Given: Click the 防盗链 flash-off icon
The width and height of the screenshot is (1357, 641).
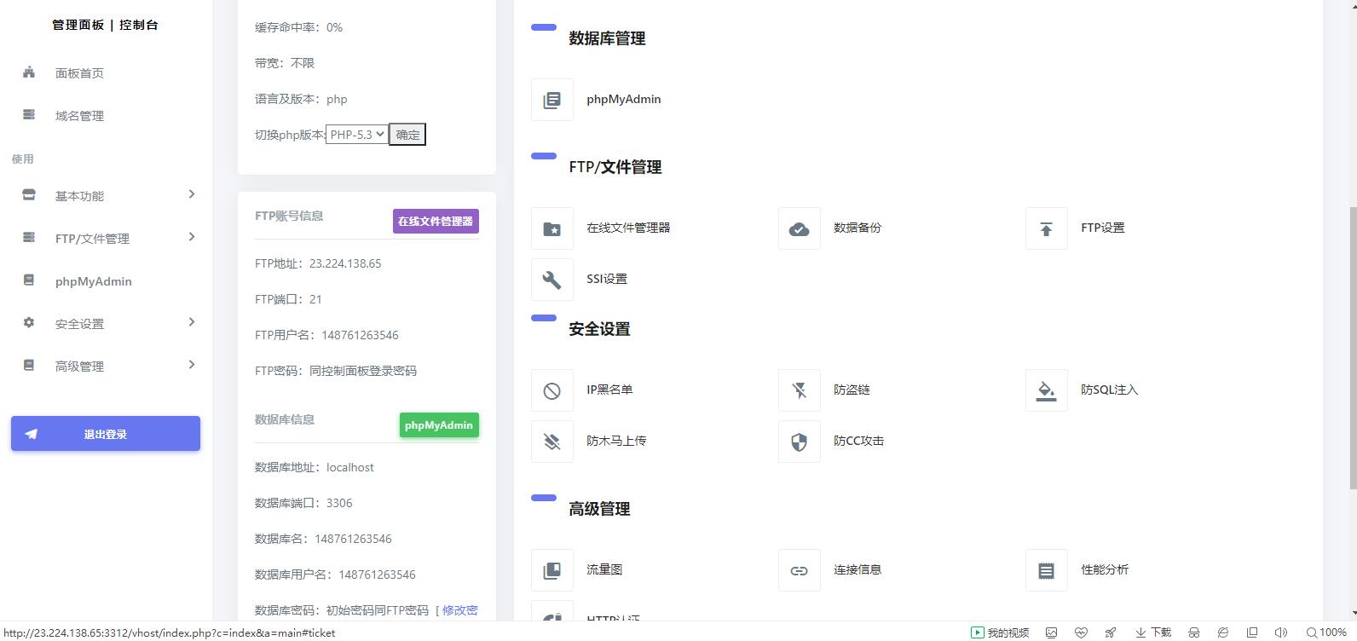Looking at the screenshot, I should pos(799,390).
